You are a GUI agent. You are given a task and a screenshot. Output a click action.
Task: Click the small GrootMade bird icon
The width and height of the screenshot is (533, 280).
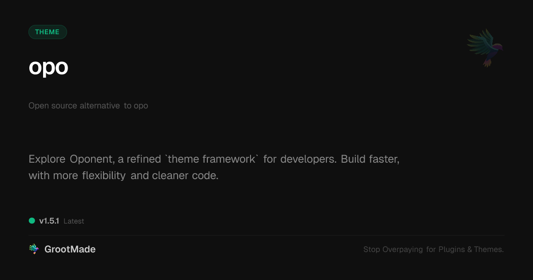tap(34, 249)
